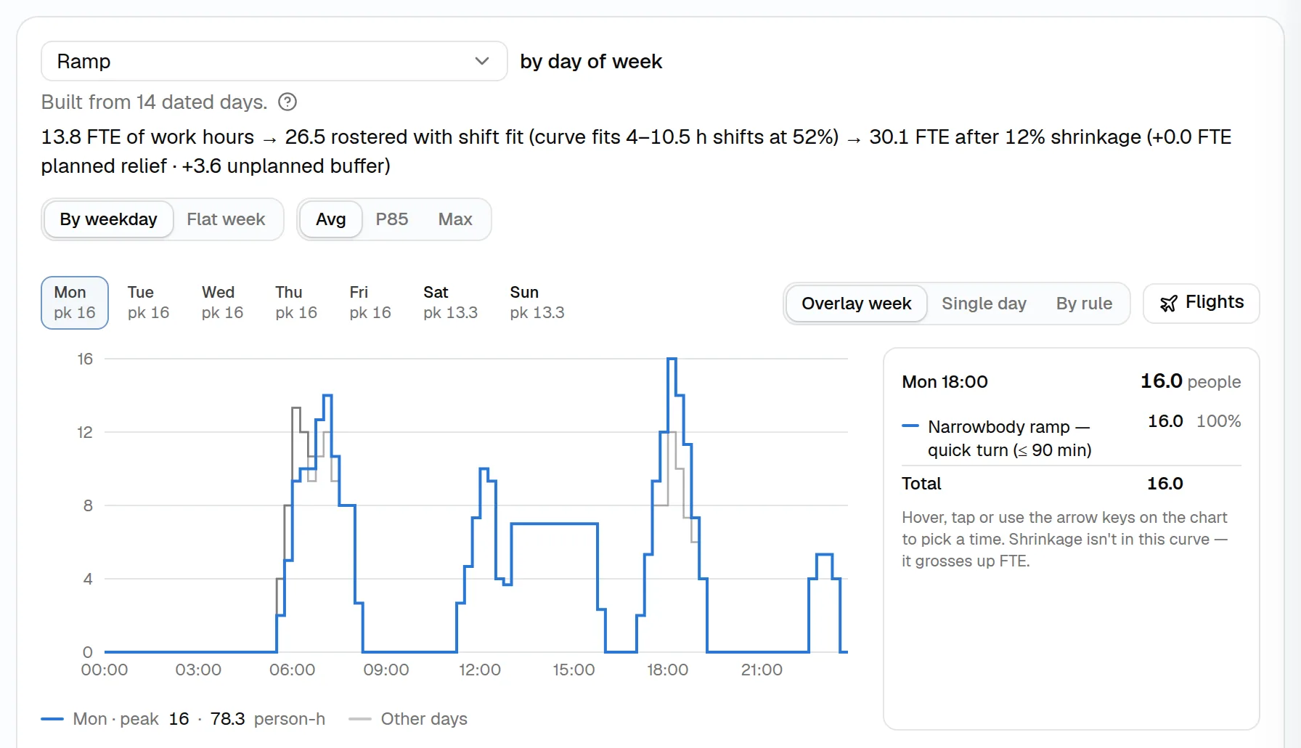1301x748 pixels.
Task: Click the 'Built from 14 dated days.' text
Action: click(x=154, y=102)
